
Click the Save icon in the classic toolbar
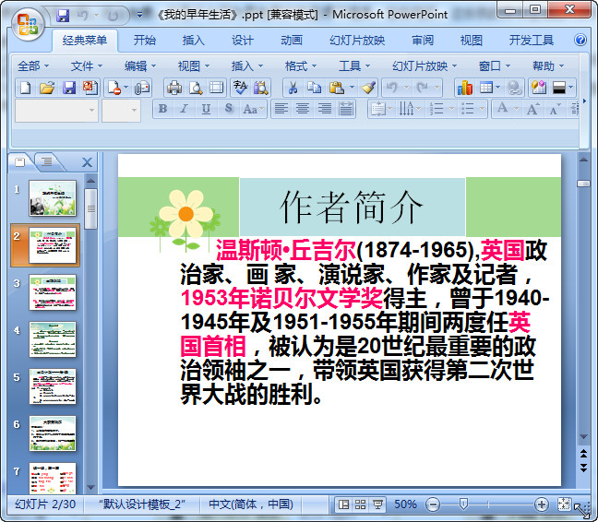pyautogui.click(x=68, y=88)
